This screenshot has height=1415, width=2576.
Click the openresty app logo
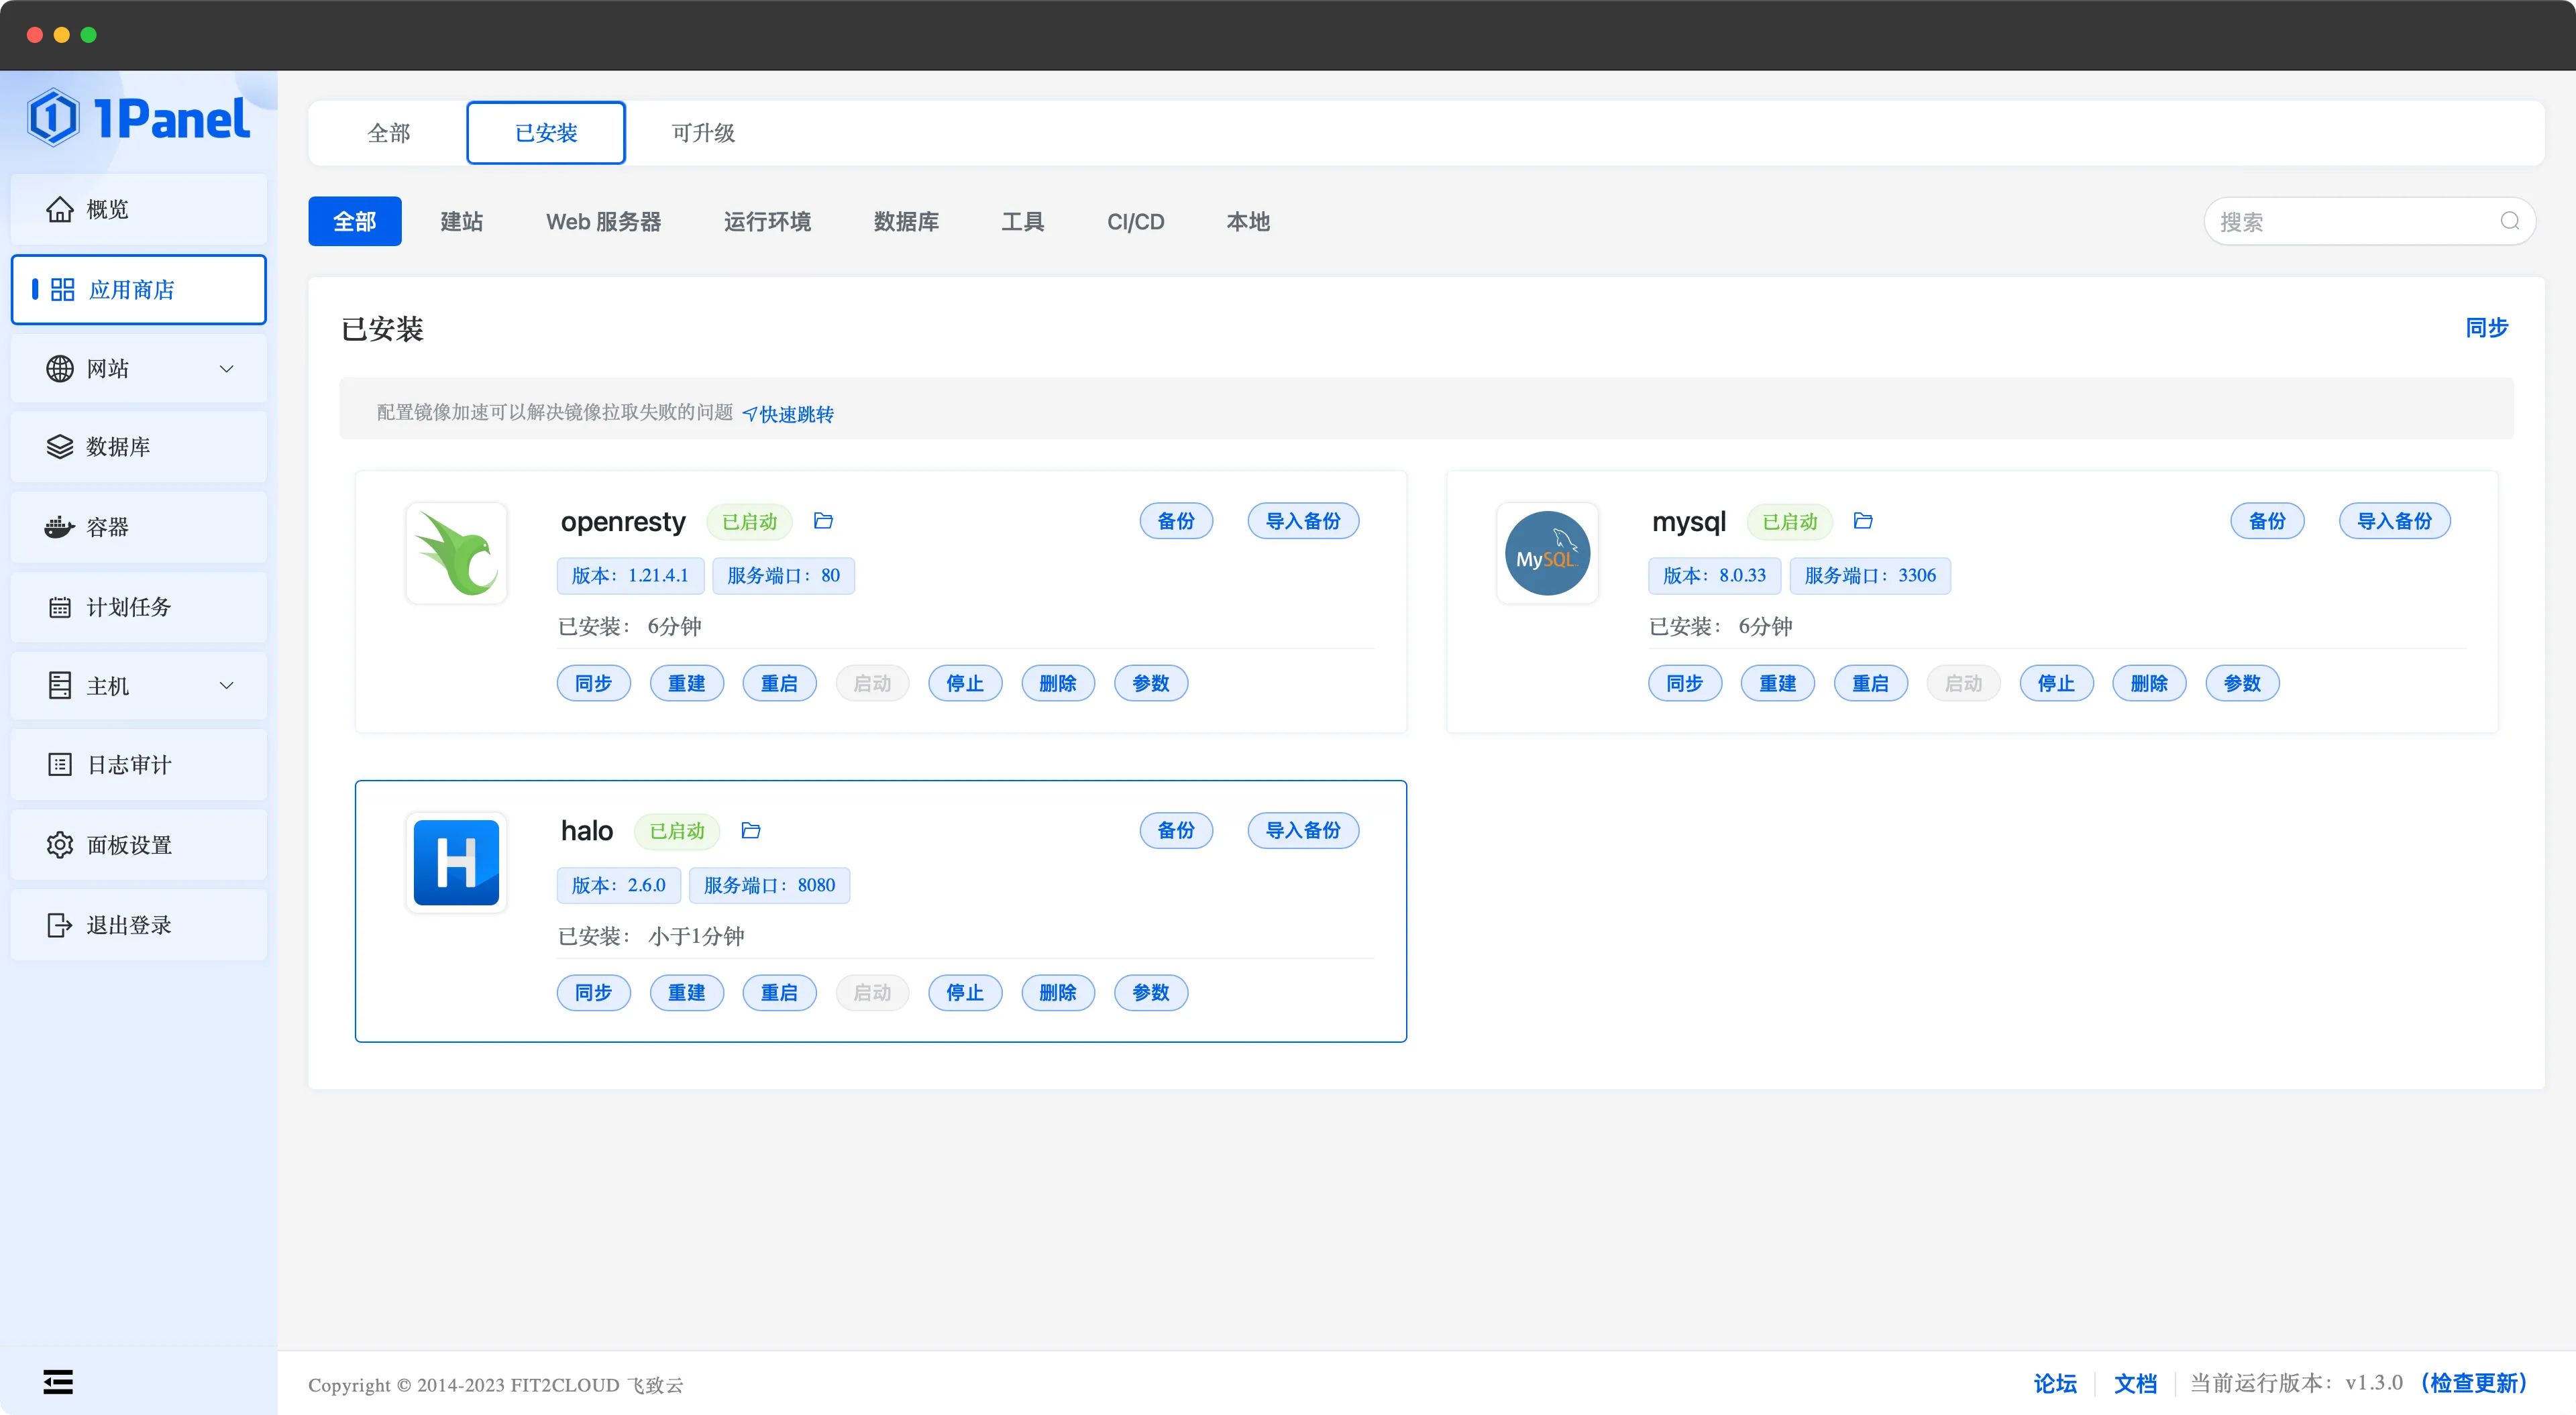457,553
